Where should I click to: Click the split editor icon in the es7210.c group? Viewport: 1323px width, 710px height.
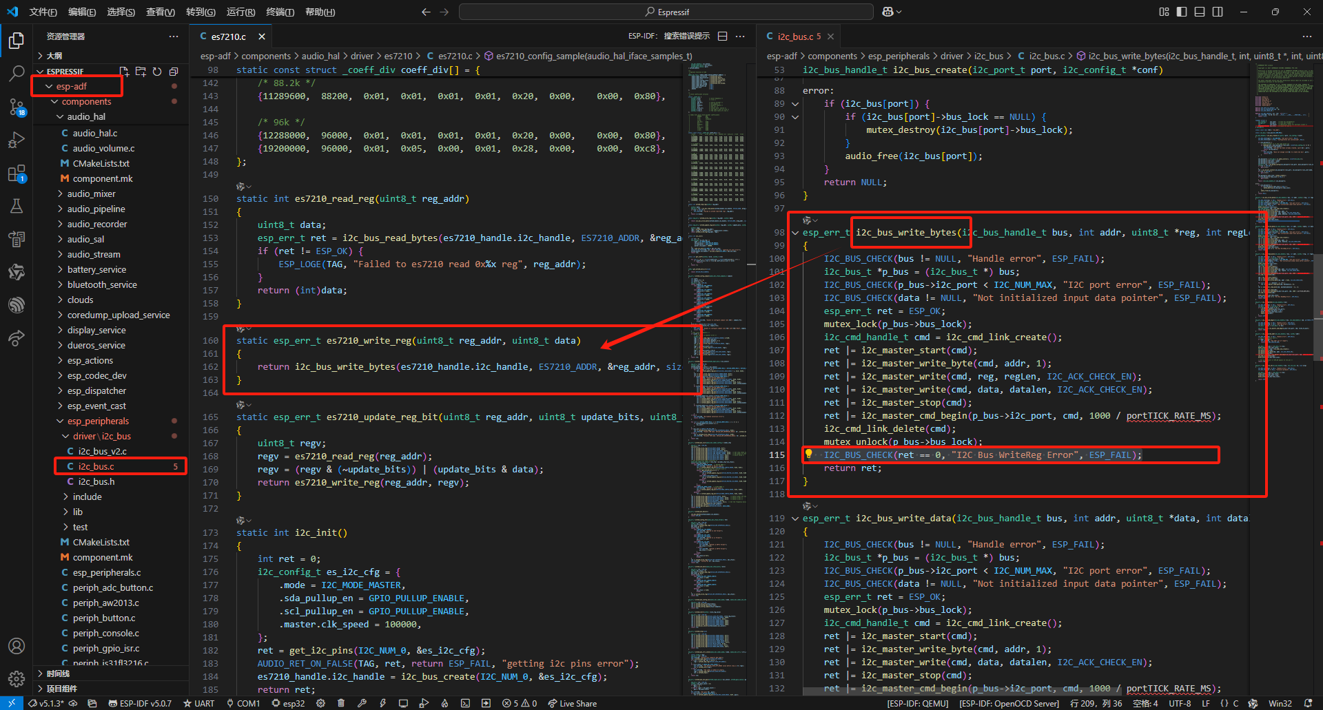pyautogui.click(x=723, y=36)
